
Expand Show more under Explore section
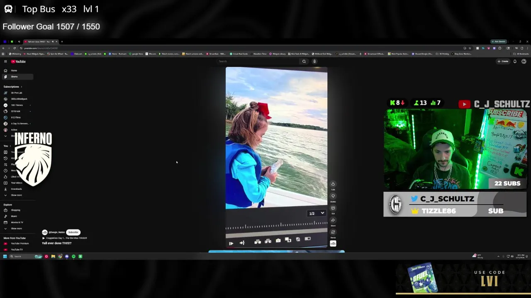pyautogui.click(x=17, y=229)
